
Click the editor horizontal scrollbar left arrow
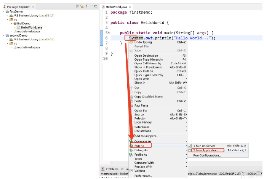tap(112, 163)
